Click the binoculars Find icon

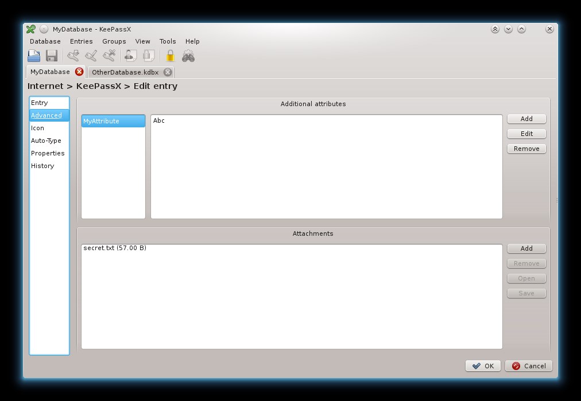pos(188,56)
